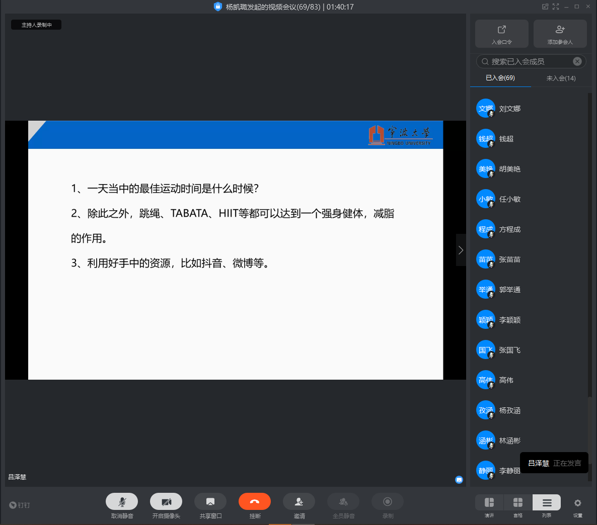Collapse side panel using the right chevron
Viewport: 597px width, 525px height.
click(461, 250)
